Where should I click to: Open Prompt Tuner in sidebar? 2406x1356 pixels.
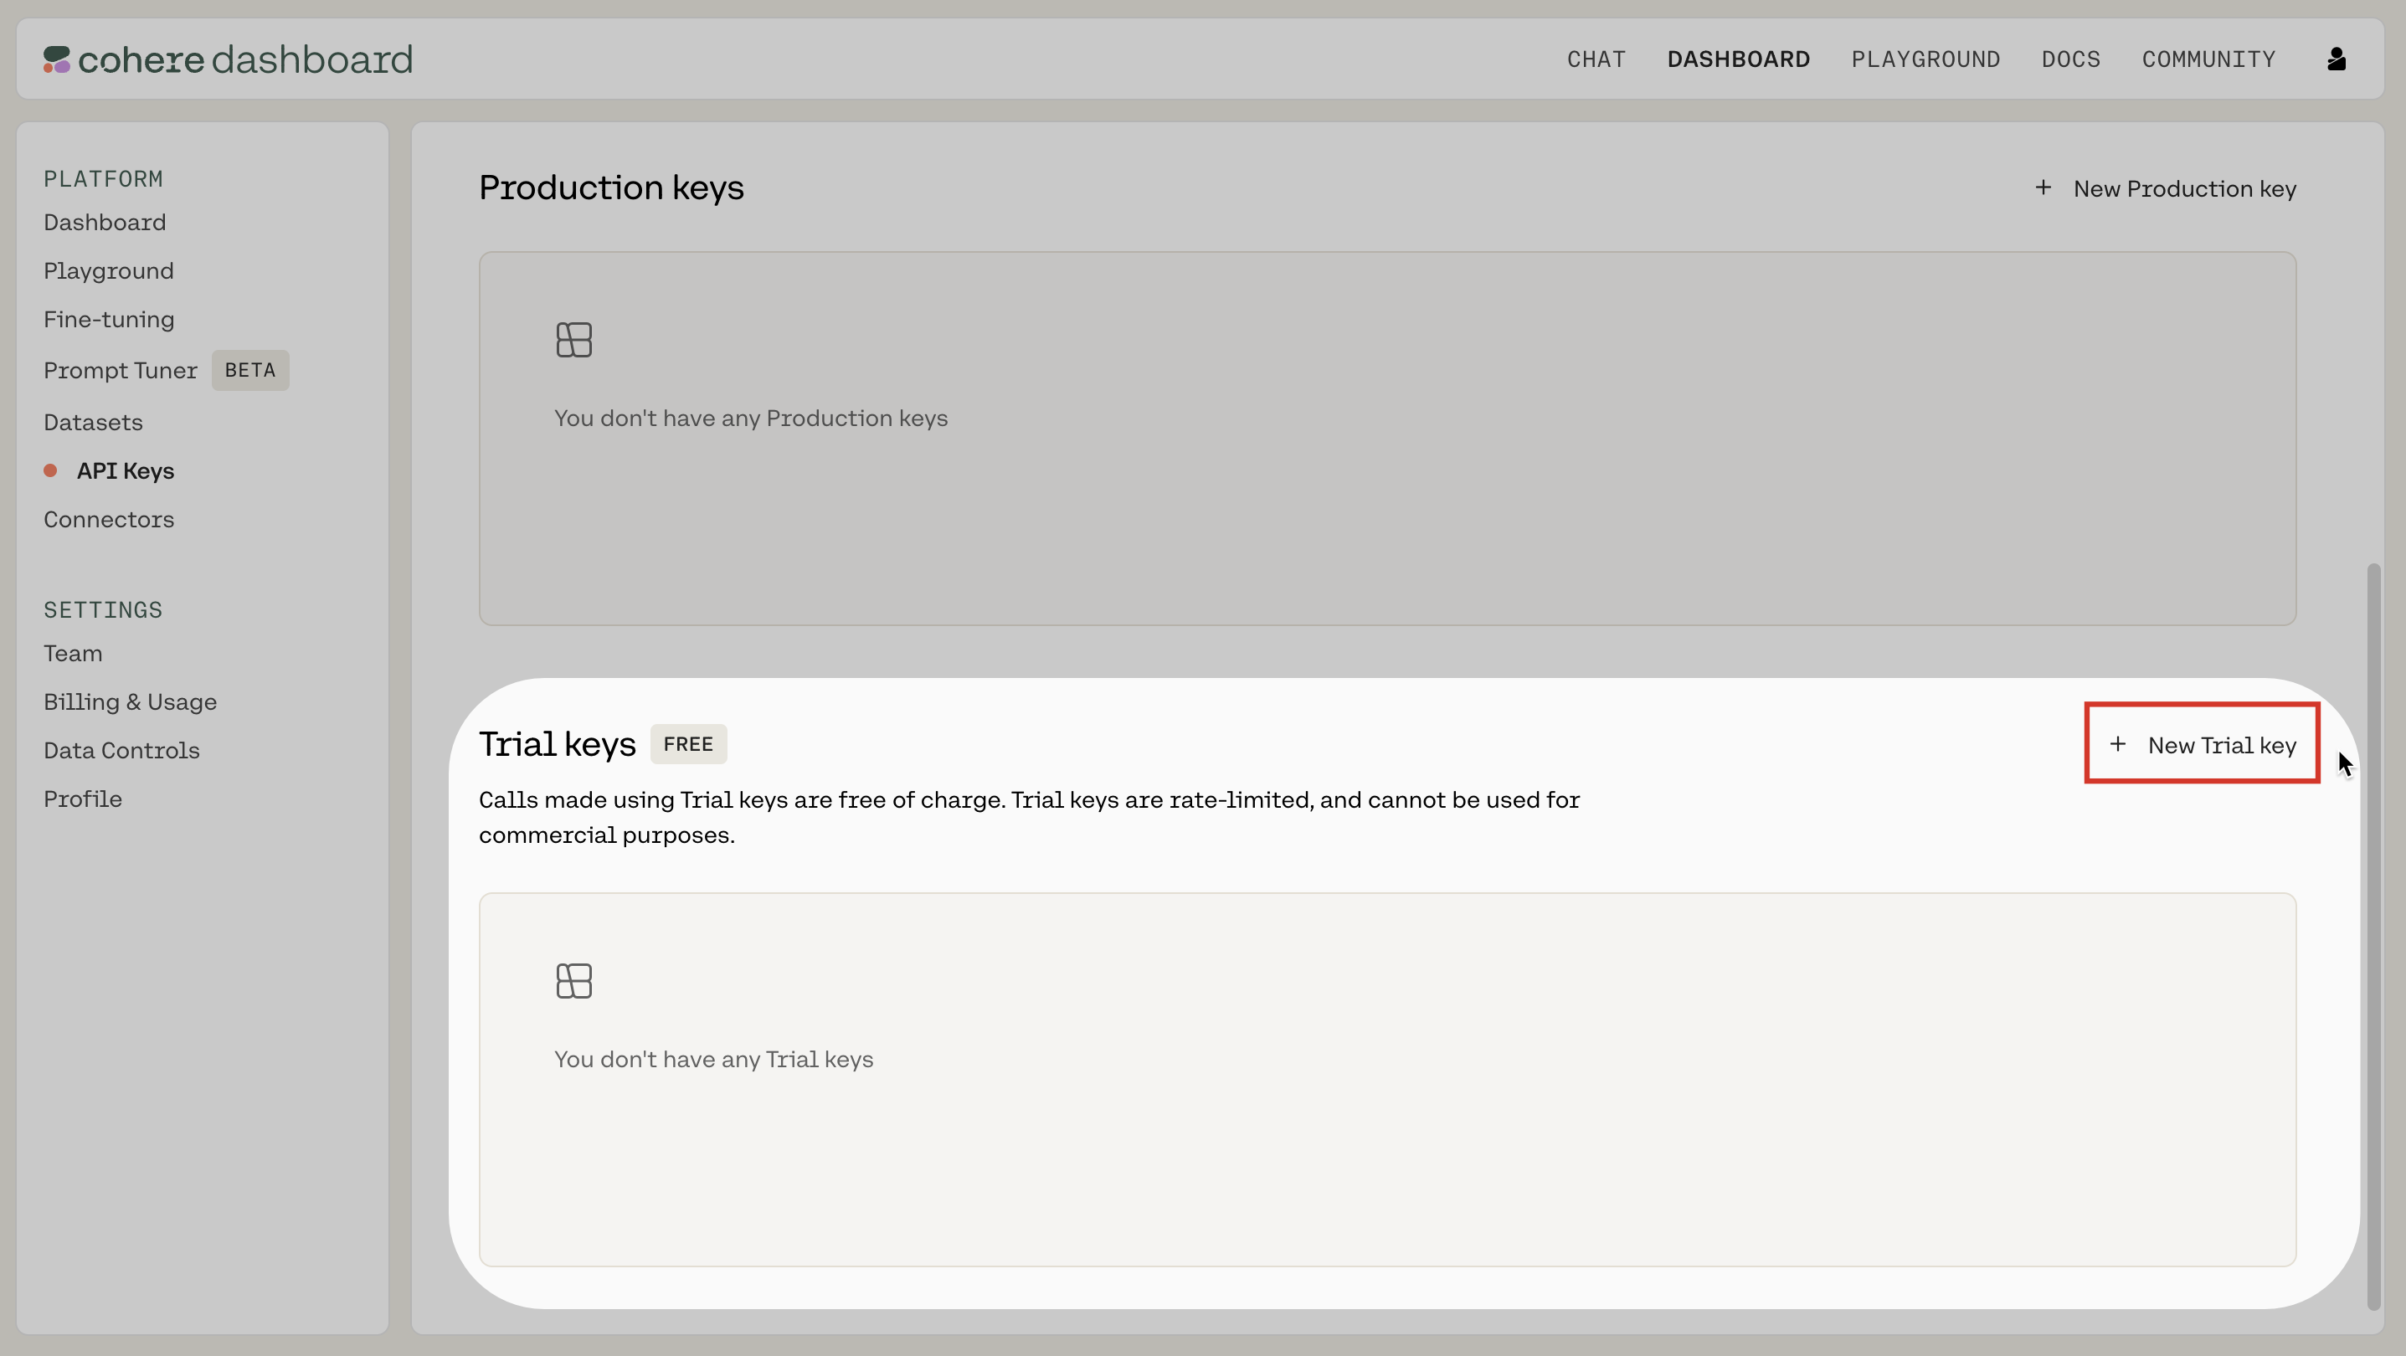(121, 371)
